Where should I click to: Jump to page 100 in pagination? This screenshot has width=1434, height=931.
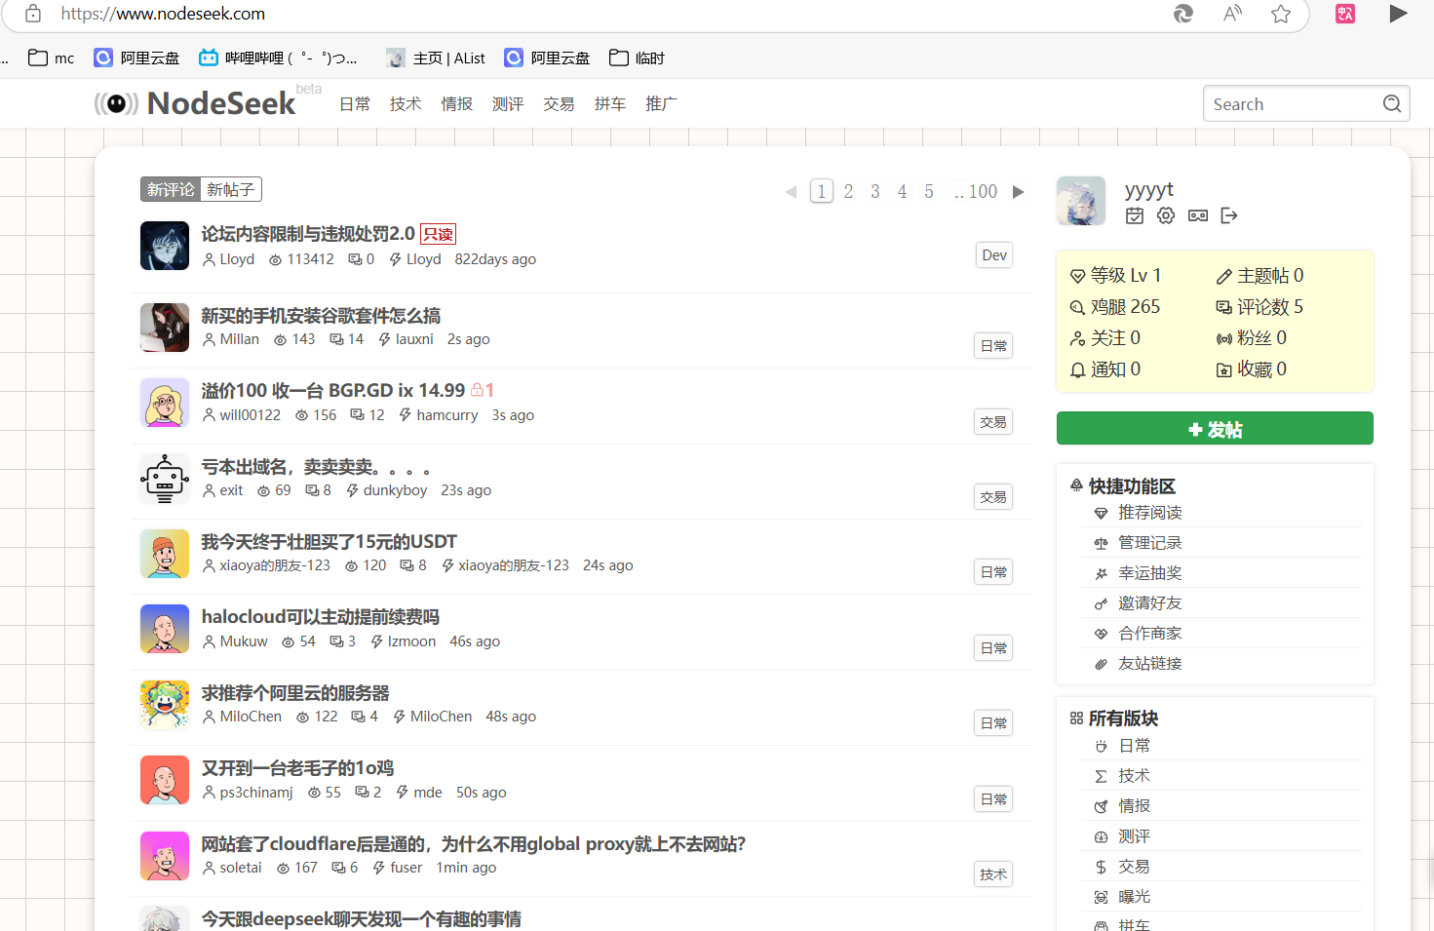click(976, 191)
